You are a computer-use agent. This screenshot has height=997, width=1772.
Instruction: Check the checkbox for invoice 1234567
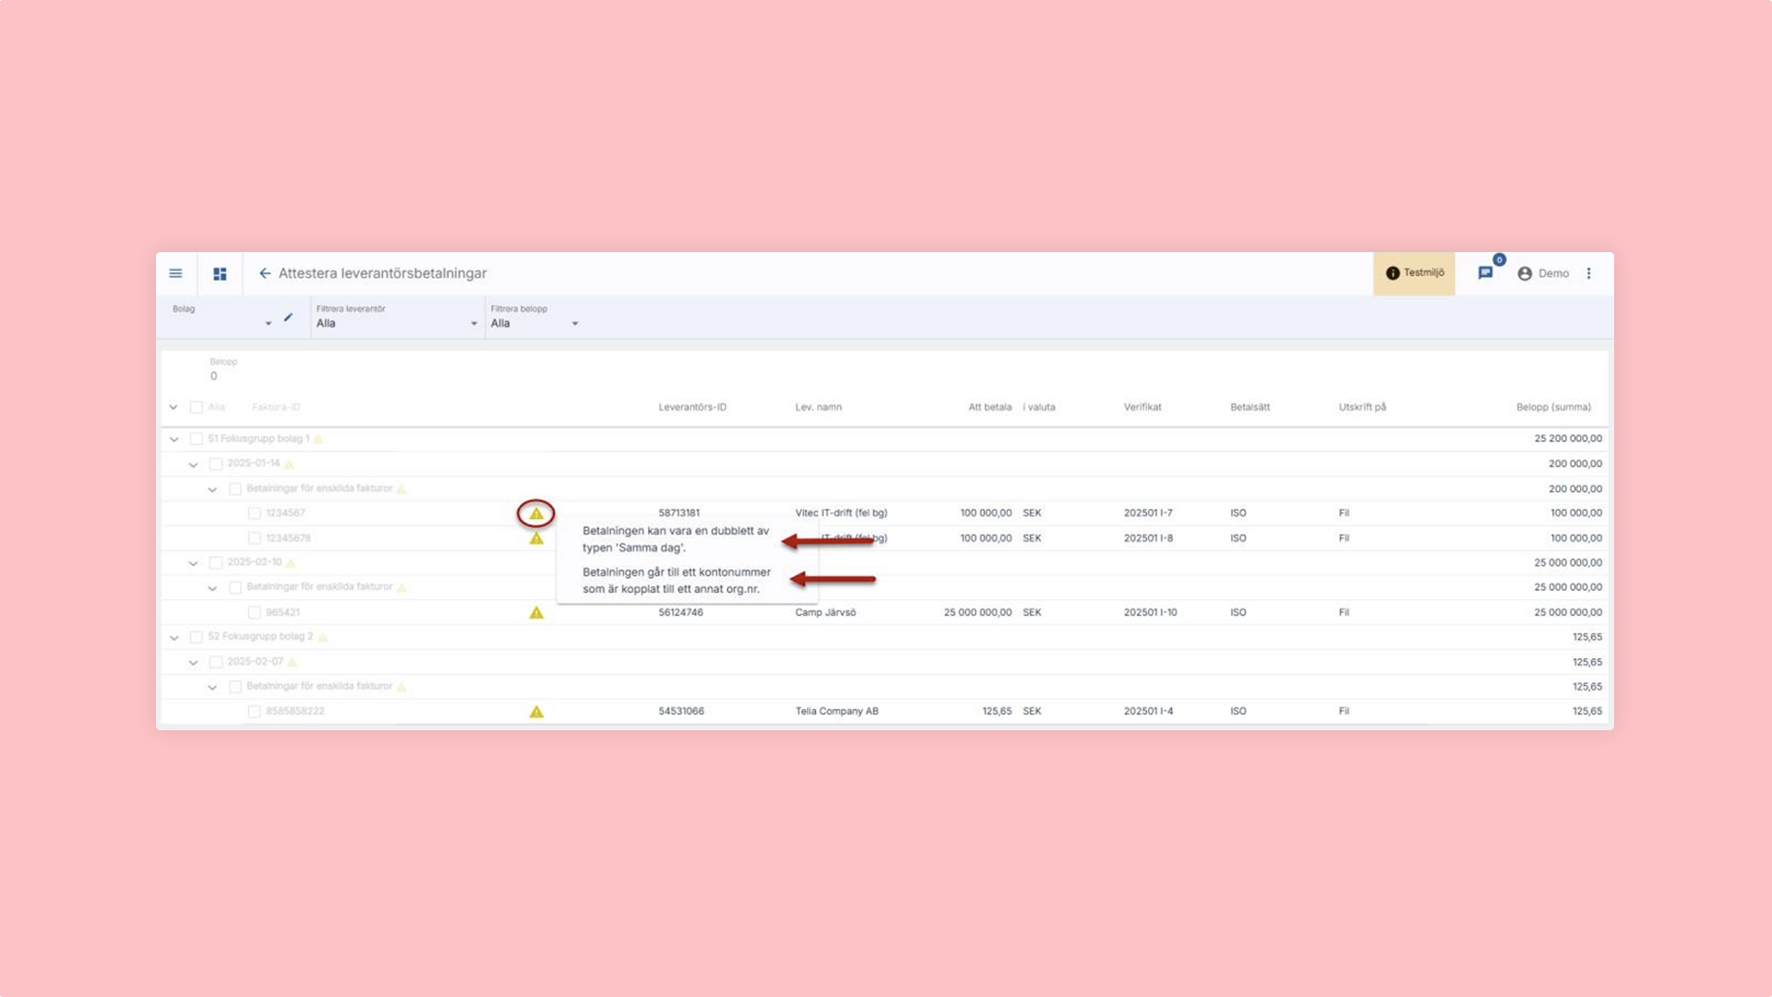254,513
